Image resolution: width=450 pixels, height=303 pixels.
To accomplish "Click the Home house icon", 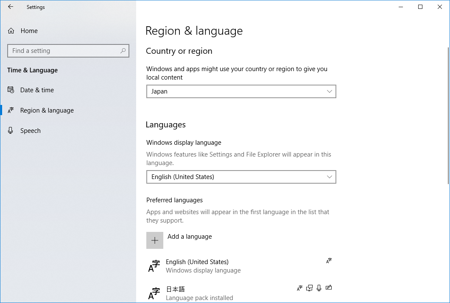I will [11, 30].
